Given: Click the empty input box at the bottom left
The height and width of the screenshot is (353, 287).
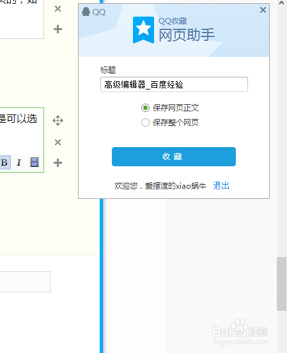Looking at the screenshot, I should [25, 281].
